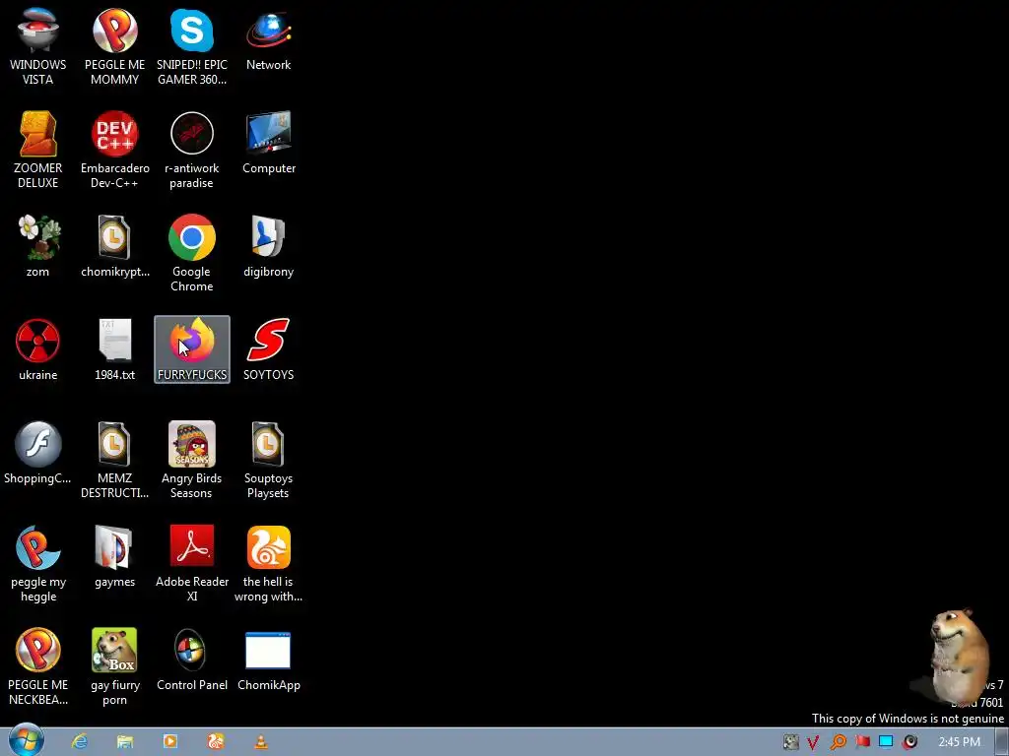Click the highlighted Firefox-logo desktop icon
Image resolution: width=1009 pixels, height=756 pixels.
[x=192, y=349]
